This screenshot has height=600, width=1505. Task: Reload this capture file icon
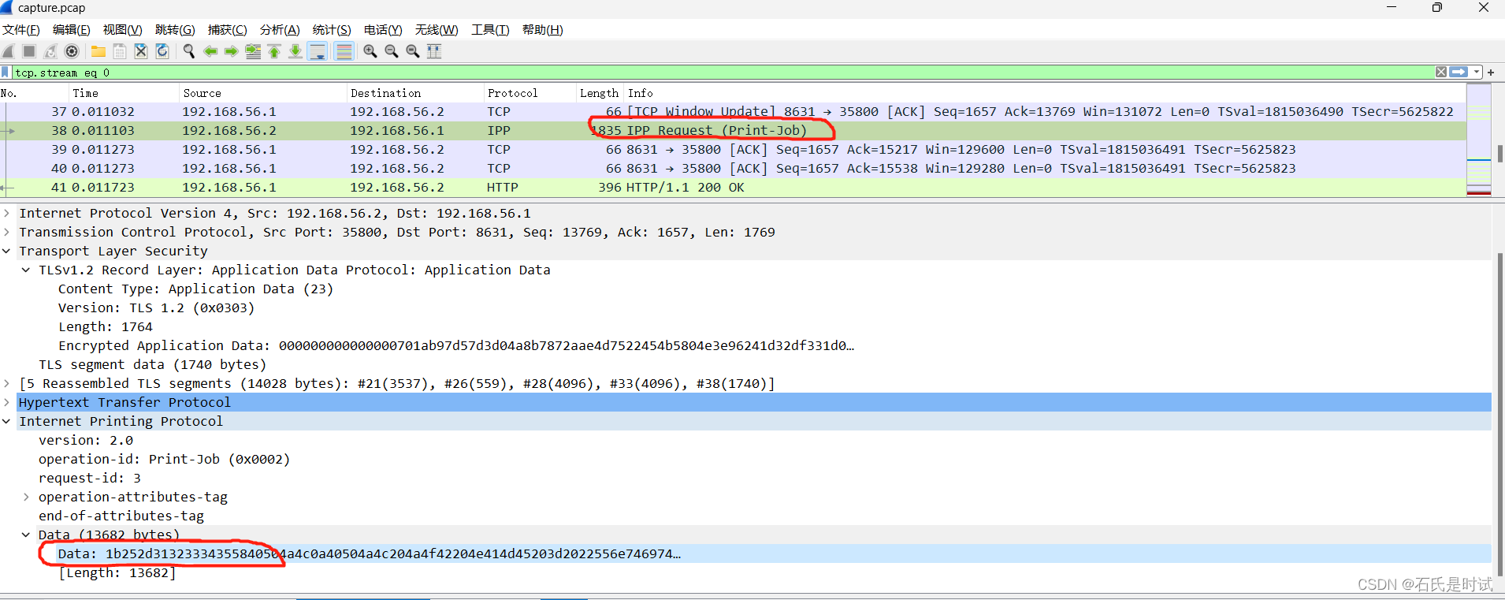162,51
